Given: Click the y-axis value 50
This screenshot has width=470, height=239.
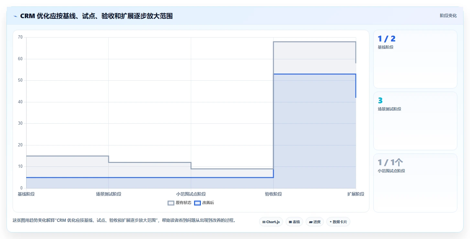Looking at the screenshot, I should [20, 80].
